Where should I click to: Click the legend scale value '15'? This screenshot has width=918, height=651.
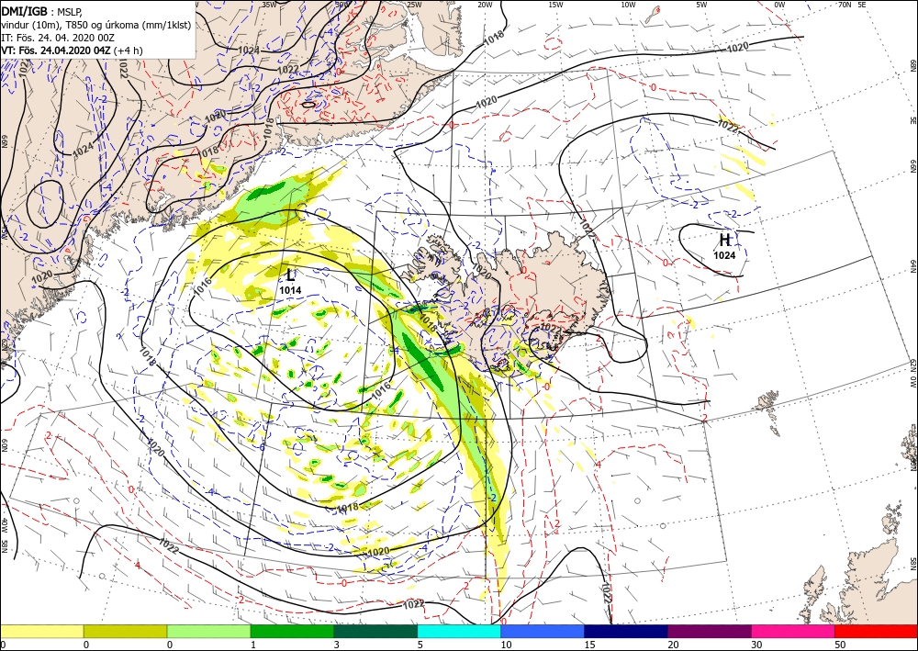point(589,645)
